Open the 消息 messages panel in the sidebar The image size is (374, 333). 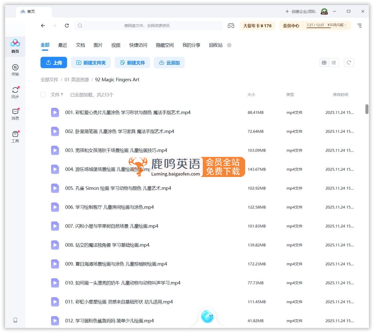coord(15,113)
